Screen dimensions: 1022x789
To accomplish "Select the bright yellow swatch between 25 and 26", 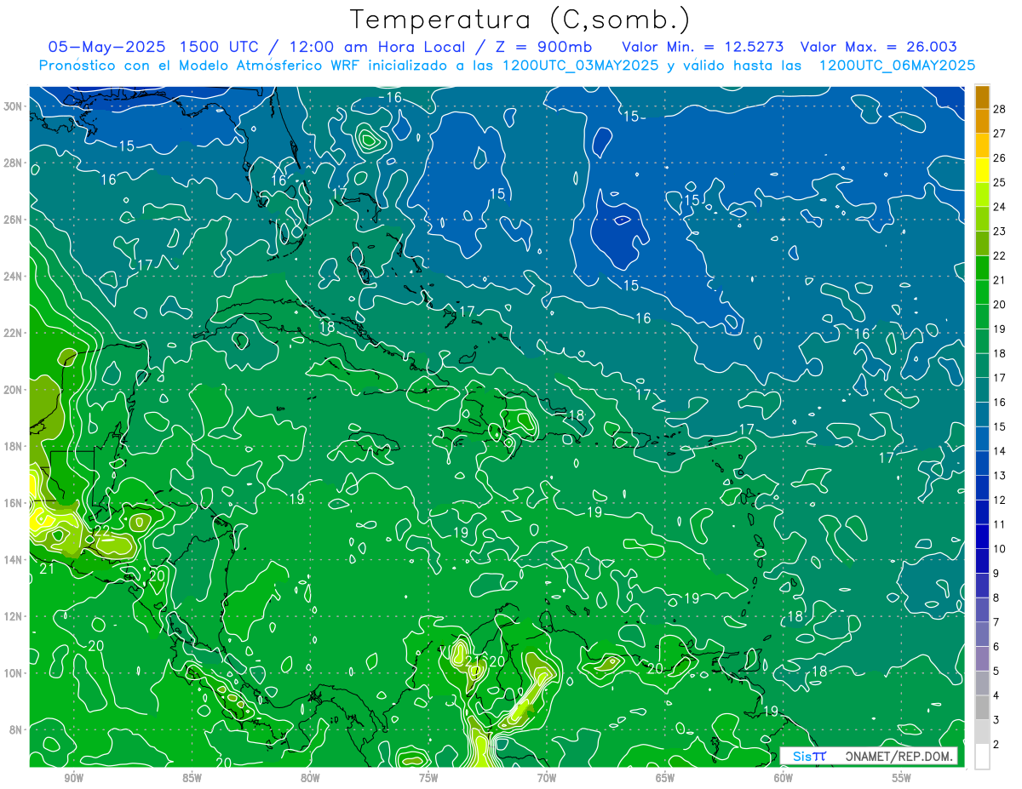I will 982,170.
